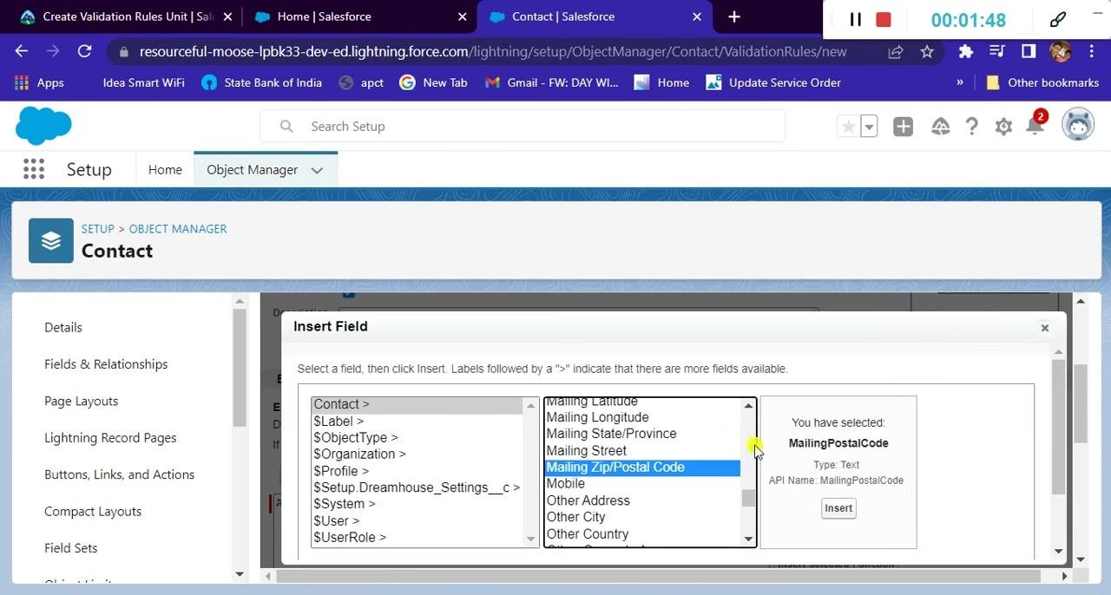Select Mailing Zip/Postal Code field

642,467
